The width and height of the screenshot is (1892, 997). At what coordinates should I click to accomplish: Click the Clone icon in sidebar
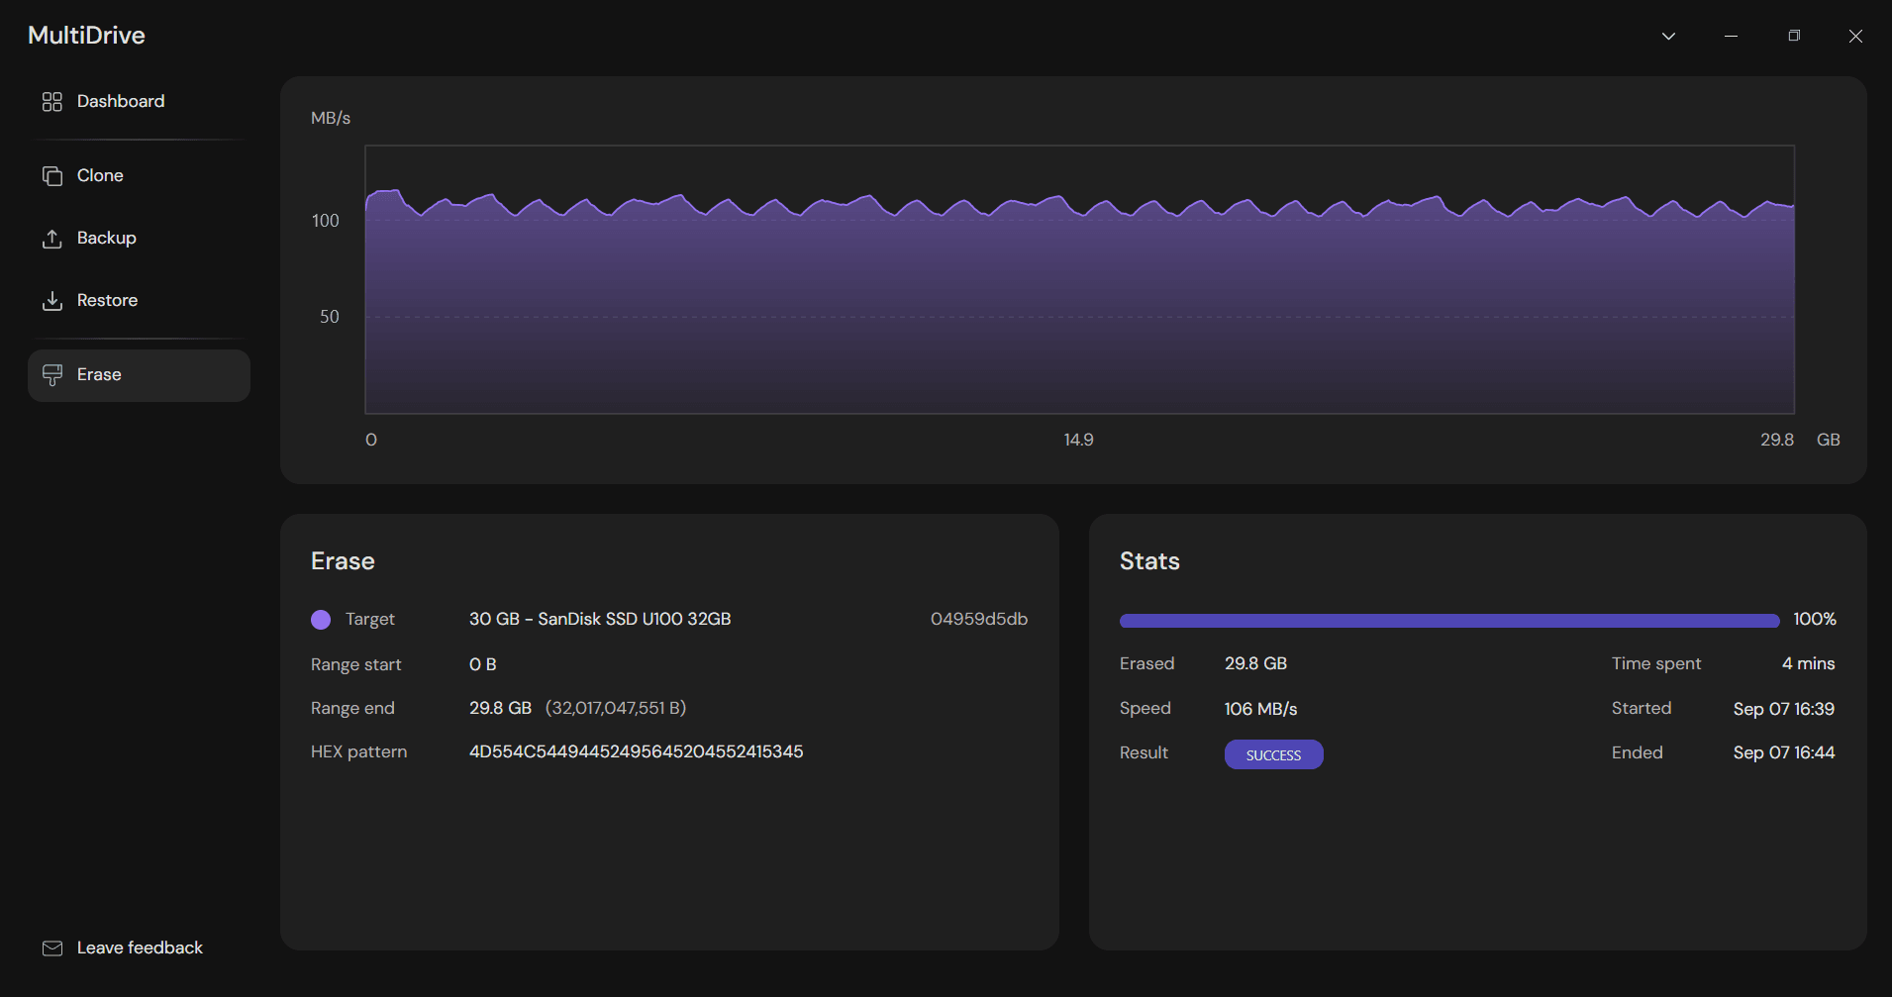click(x=52, y=176)
